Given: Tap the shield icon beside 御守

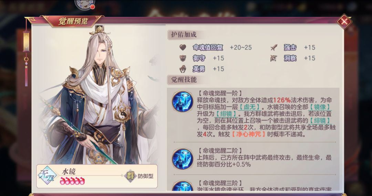Looking at the screenshot, I should 183,58.
